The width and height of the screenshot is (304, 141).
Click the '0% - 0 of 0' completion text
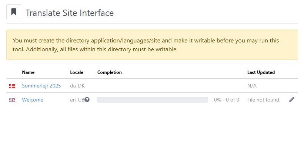click(227, 100)
